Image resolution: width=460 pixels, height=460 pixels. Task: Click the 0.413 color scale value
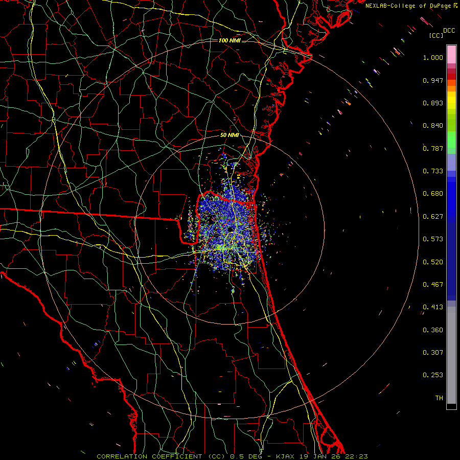pos(433,307)
